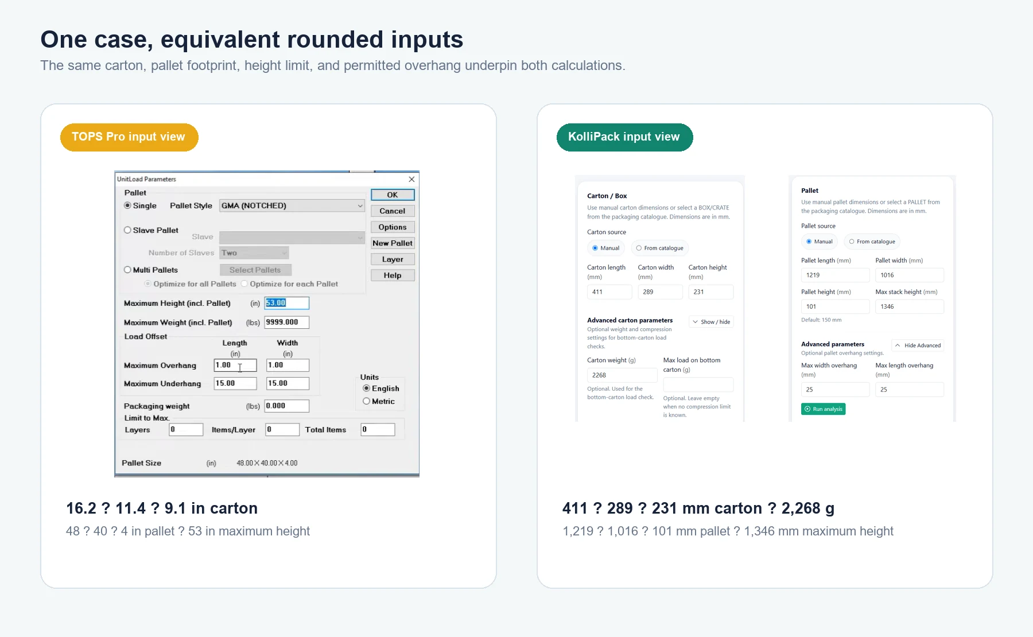Open Help in UnitLoad Parameters

pyautogui.click(x=393, y=275)
